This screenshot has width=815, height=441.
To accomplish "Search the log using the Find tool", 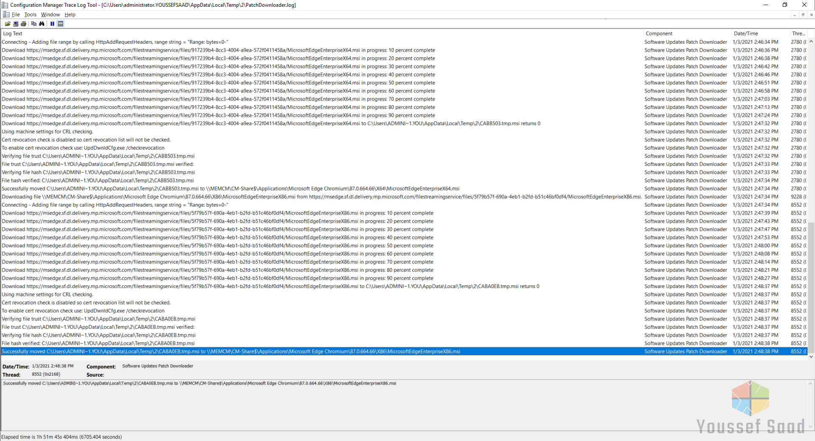I will [42, 24].
